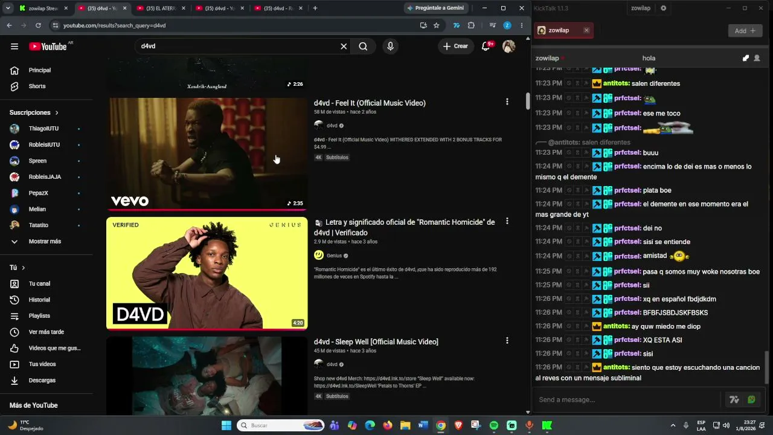773x435 pixels.
Task: Open the Kick emote picker in KickTalk
Action: coord(751,399)
